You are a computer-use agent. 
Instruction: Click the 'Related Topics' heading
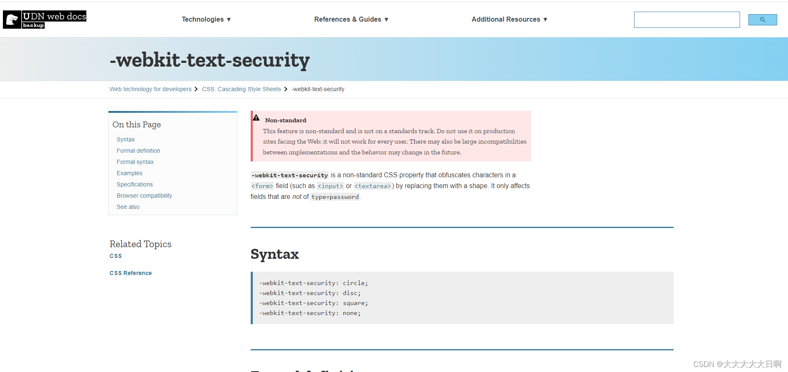(x=141, y=244)
